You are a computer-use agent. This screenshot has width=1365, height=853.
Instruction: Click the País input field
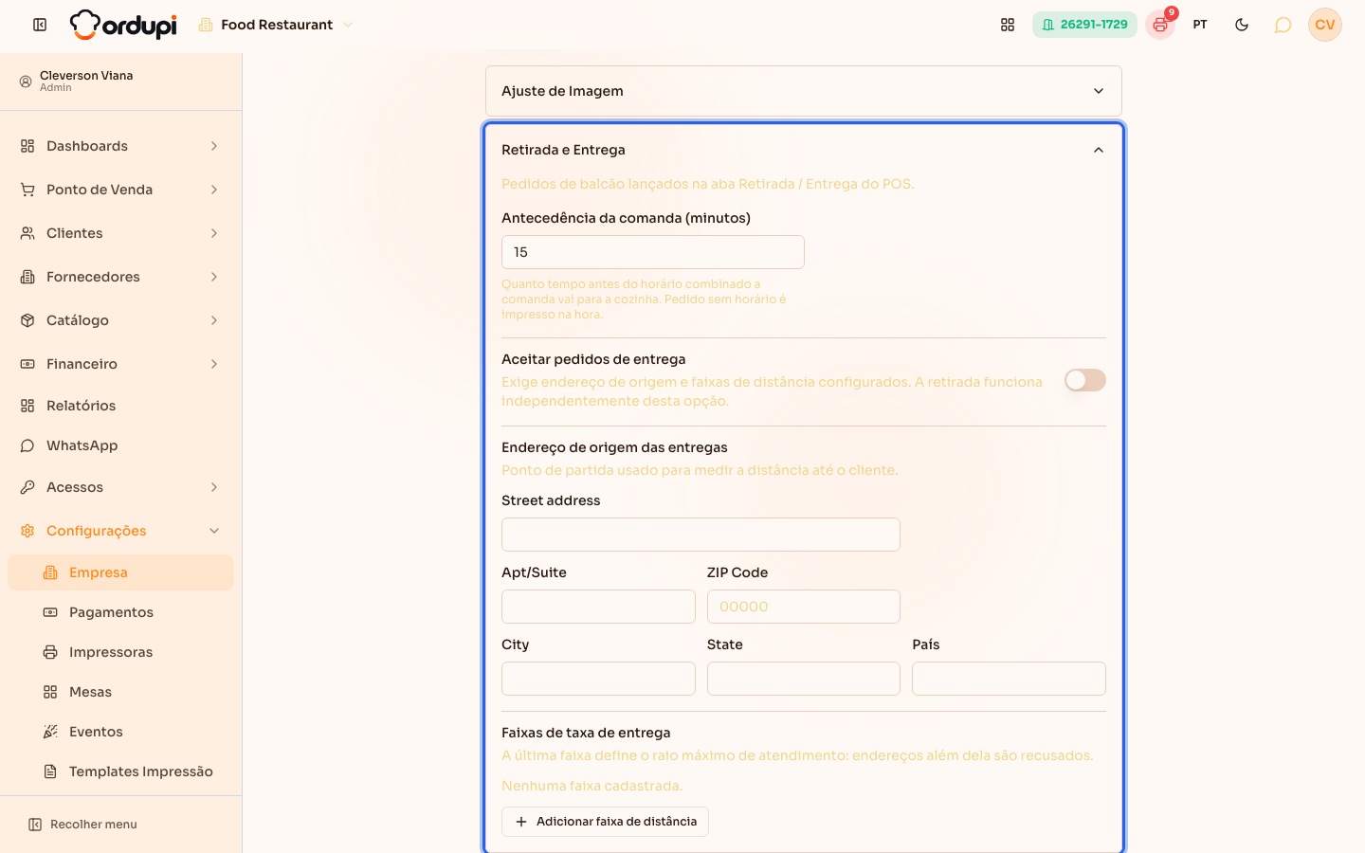[1009, 679]
